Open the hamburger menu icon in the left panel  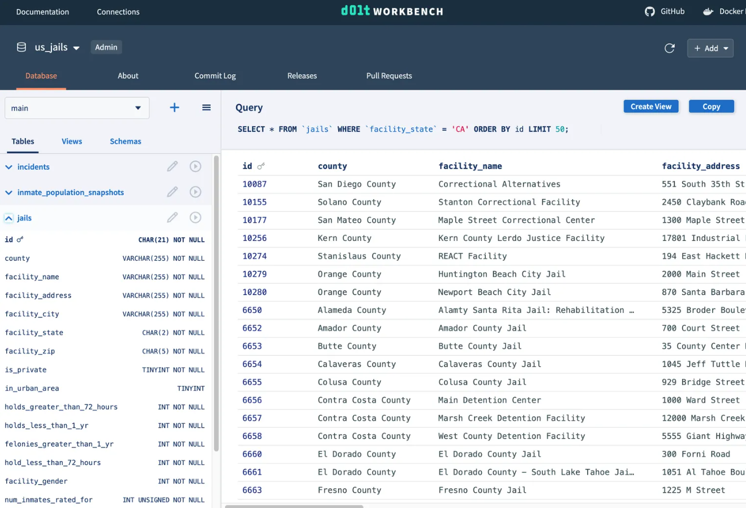(x=206, y=107)
